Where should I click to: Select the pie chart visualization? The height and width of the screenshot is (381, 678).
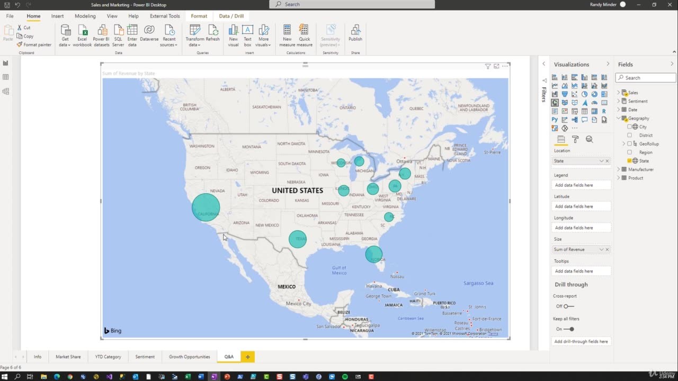pyautogui.click(x=584, y=94)
